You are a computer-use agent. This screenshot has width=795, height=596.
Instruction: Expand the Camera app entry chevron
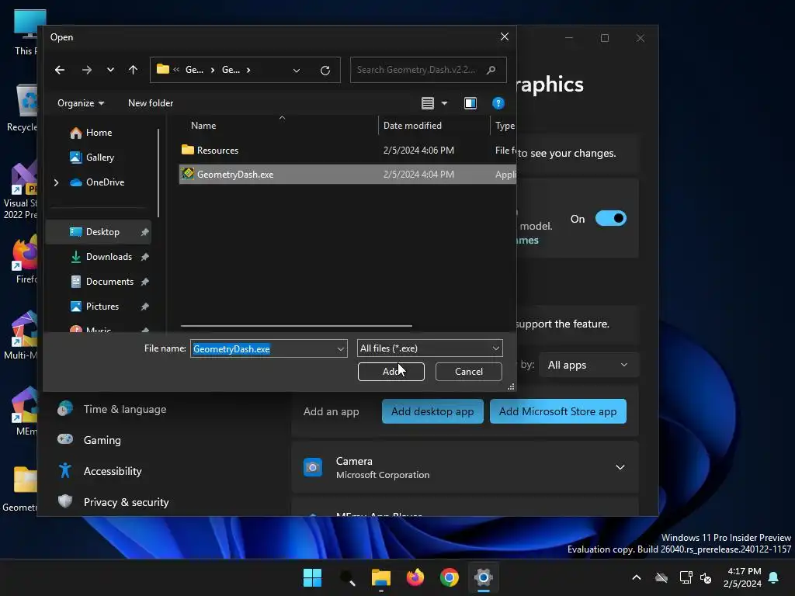click(620, 466)
